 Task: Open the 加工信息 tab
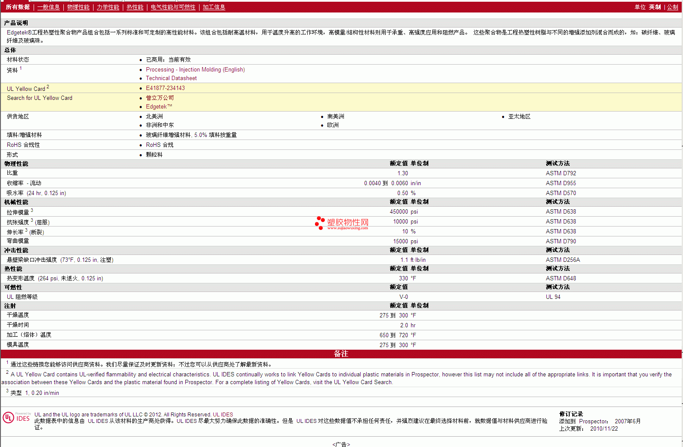point(214,7)
